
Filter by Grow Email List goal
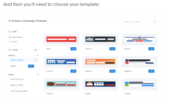[17, 79]
